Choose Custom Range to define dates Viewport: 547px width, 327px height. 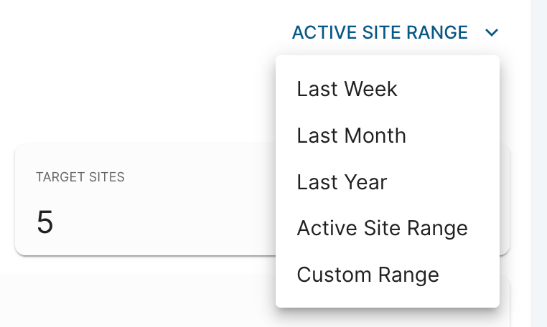click(x=368, y=275)
